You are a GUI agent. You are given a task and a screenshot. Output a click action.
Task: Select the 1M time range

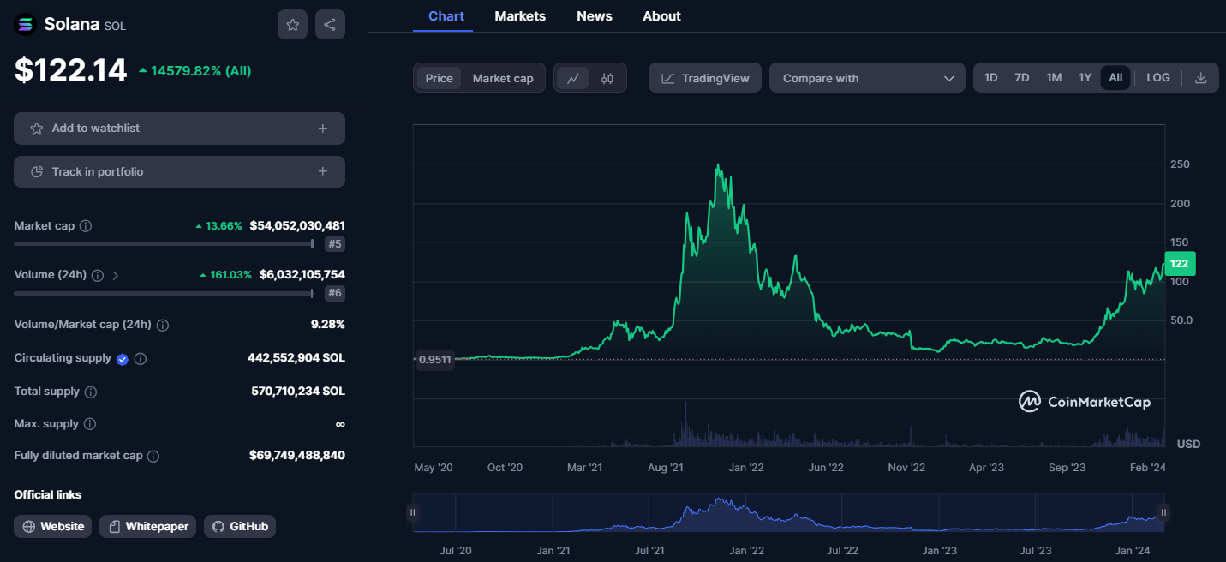coord(1054,78)
